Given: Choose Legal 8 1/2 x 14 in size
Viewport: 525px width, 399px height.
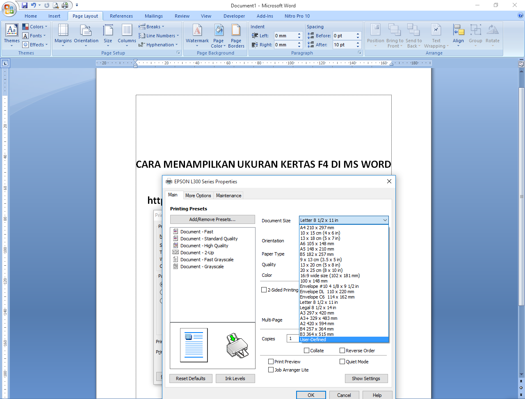Looking at the screenshot, I should click(344, 308).
